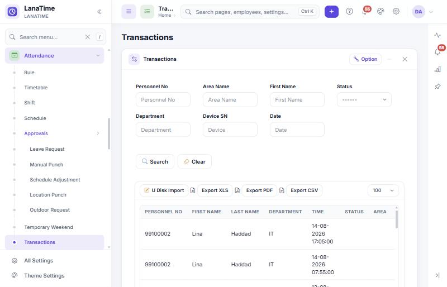The image size is (447, 287).
Task: Click the Search button
Action: coord(155,161)
